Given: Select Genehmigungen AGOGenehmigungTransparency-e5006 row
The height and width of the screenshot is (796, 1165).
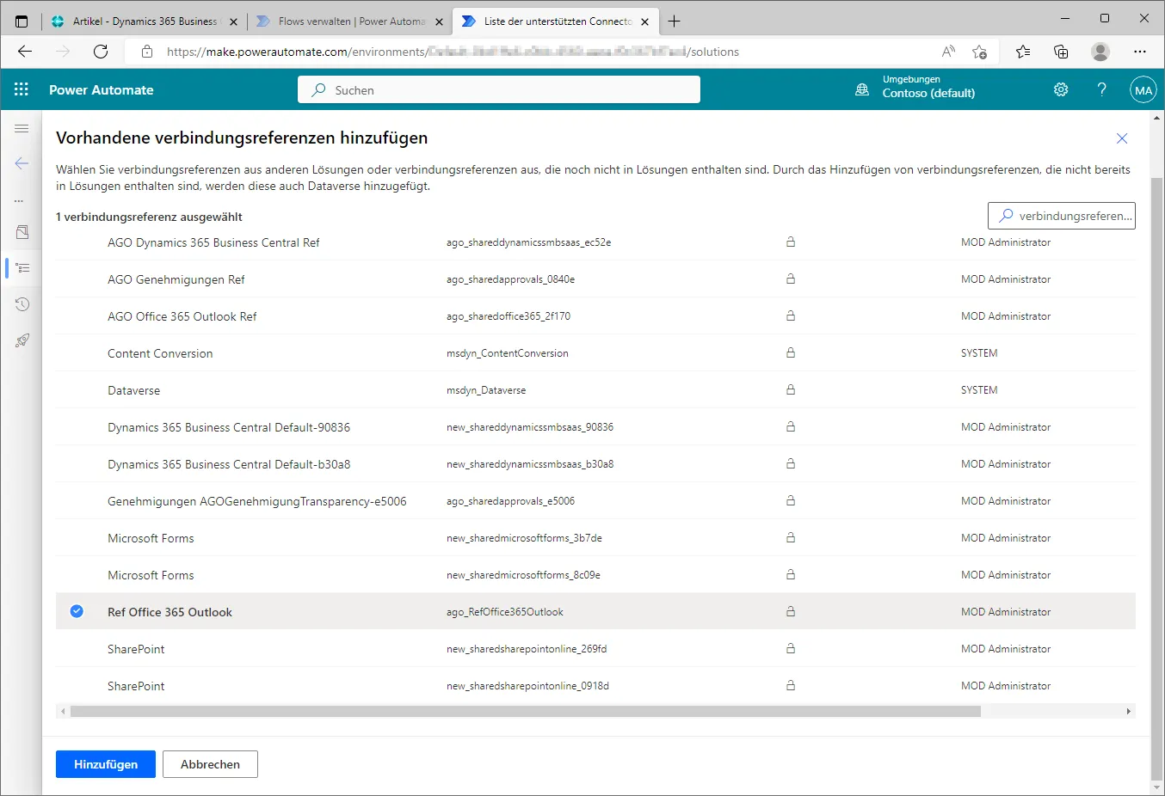Looking at the screenshot, I should 595,501.
